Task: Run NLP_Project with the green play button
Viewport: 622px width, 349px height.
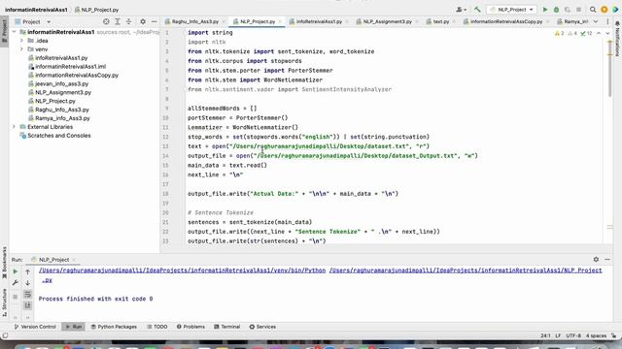Action: 545,10
